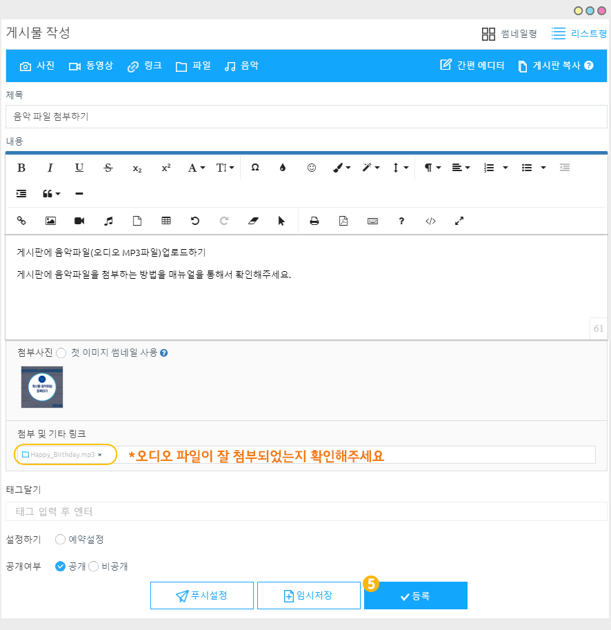This screenshot has width=611, height=630.
Task: Open code view with </> icon
Action: click(430, 221)
